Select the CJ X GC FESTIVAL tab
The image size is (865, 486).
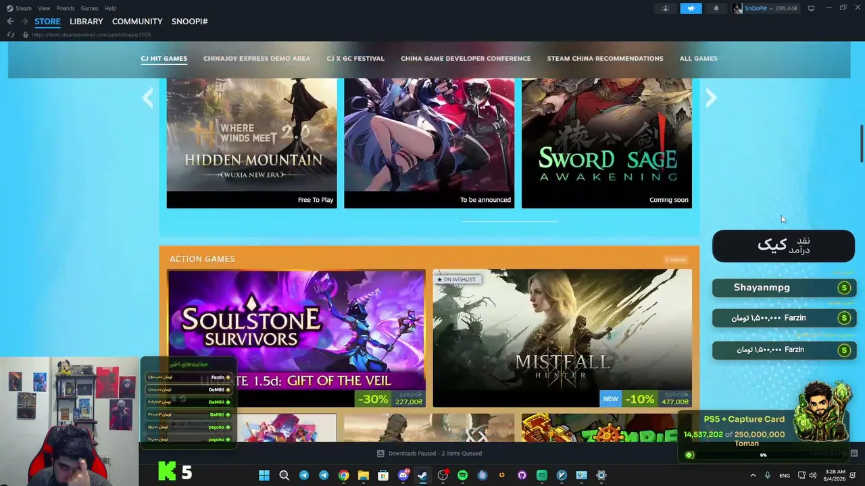coord(355,59)
